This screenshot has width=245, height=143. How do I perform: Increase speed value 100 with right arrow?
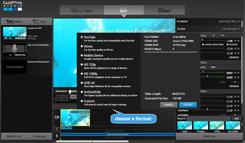click(x=238, y=41)
